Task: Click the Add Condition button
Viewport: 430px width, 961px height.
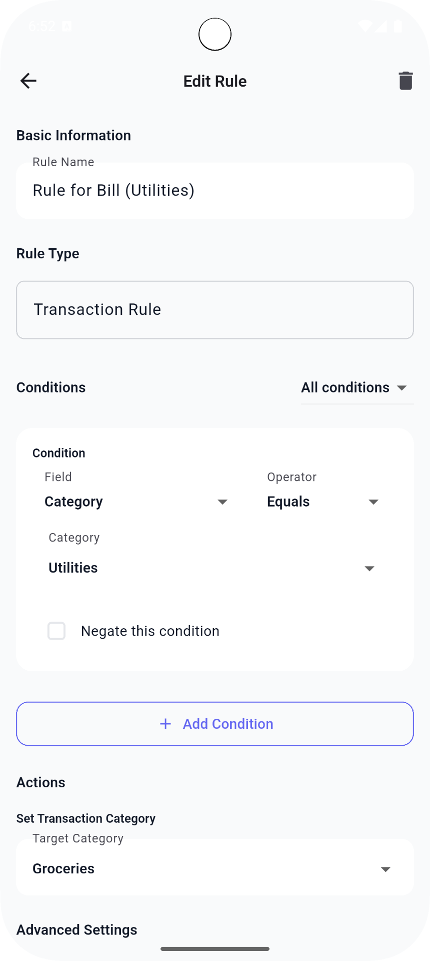Action: [215, 724]
